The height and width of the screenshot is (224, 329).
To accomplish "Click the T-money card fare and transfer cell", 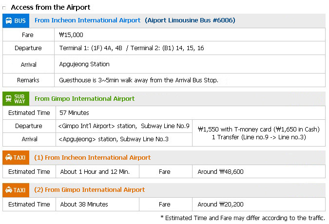I will point(259,133).
